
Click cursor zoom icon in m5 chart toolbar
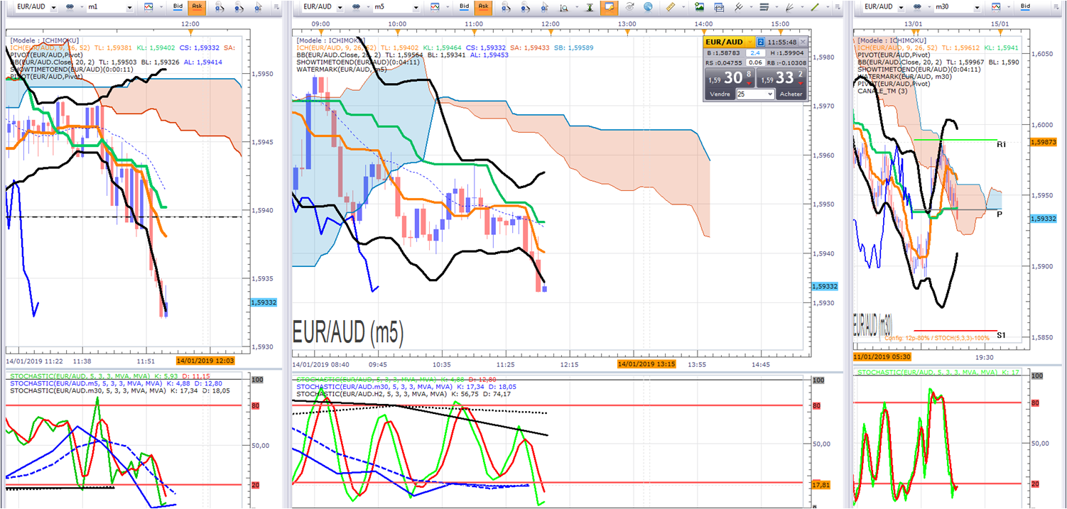pos(543,7)
